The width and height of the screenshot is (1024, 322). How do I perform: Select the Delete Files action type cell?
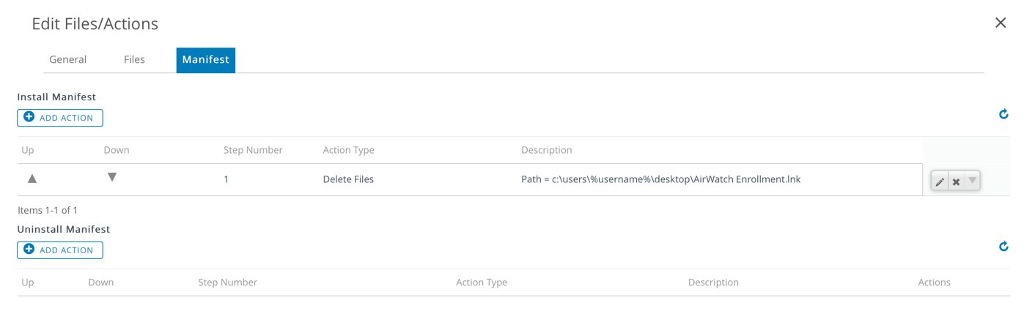[x=348, y=179]
